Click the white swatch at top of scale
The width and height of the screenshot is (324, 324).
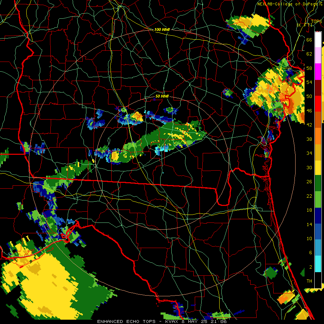click(x=318, y=40)
